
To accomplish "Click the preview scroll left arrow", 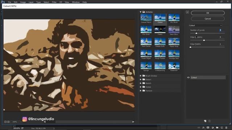I will point(45,122).
